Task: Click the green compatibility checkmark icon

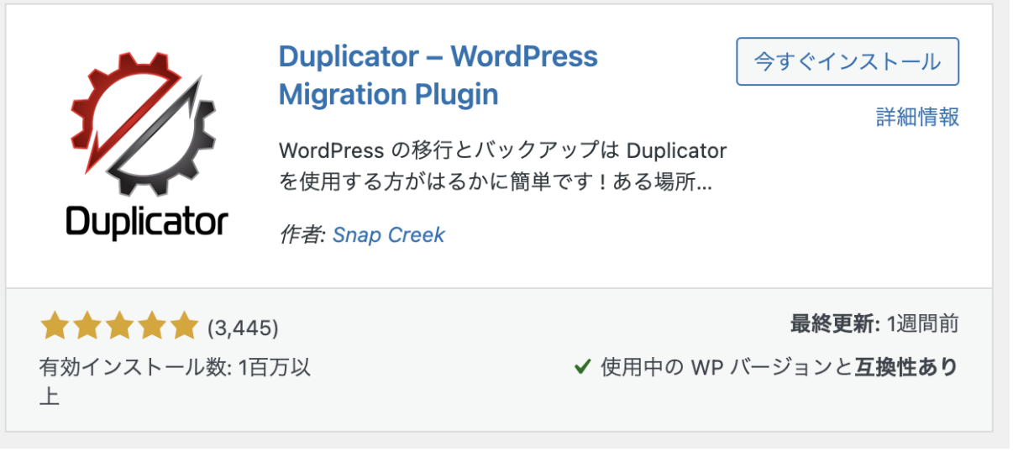Action: [x=581, y=367]
